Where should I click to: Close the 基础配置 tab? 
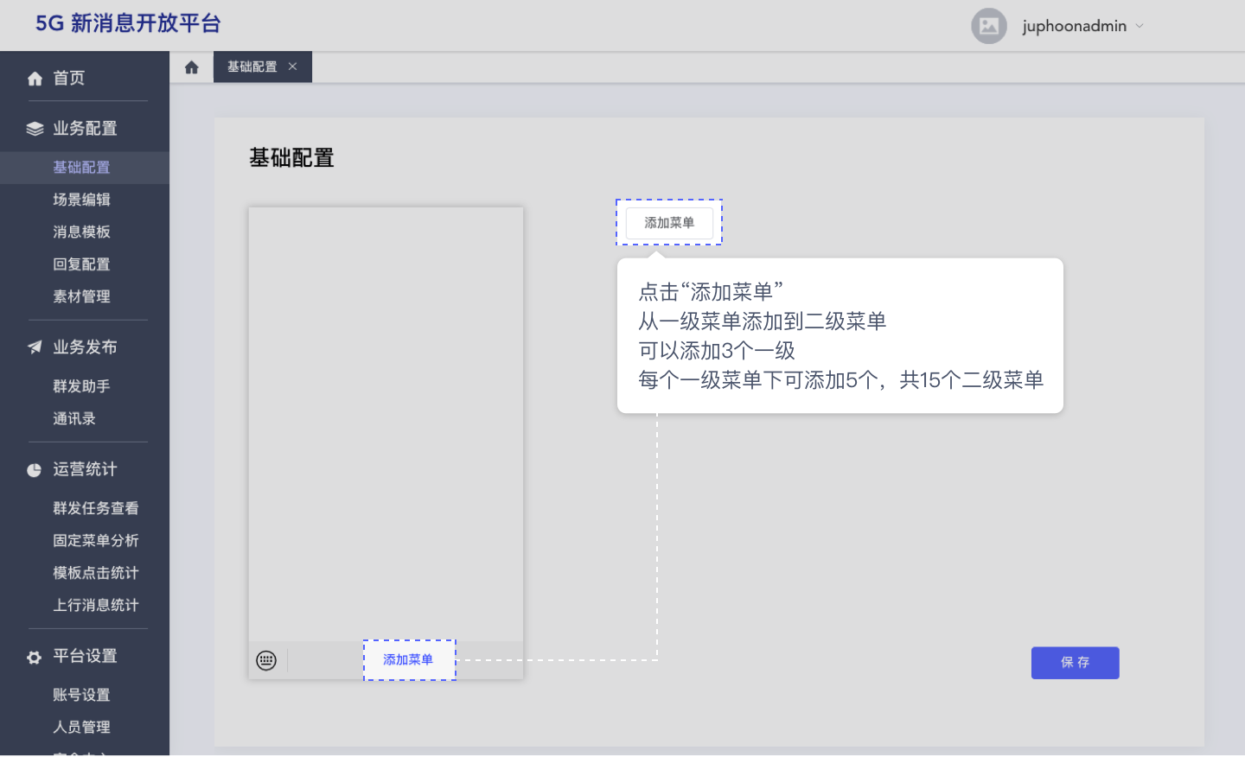pyautogui.click(x=293, y=67)
